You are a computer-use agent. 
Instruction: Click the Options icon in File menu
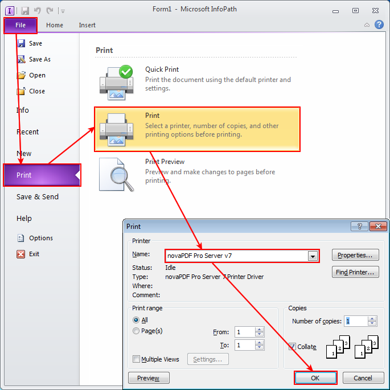(x=21, y=238)
